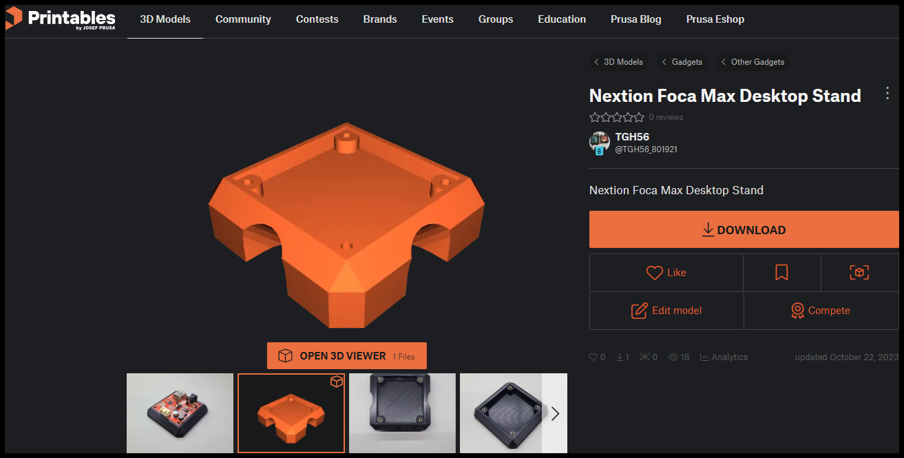
Task: Click the five-star rating icons
Action: click(617, 117)
